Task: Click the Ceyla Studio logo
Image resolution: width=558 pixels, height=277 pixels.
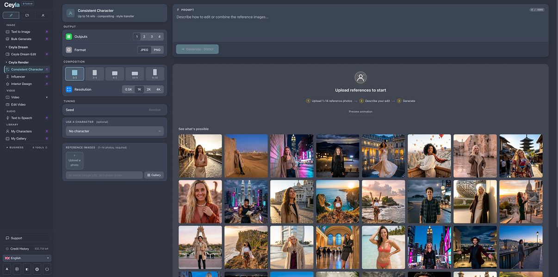Action: coord(19,4)
